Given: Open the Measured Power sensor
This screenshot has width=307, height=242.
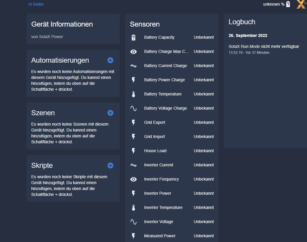Looking at the screenshot, I should tap(172, 236).
